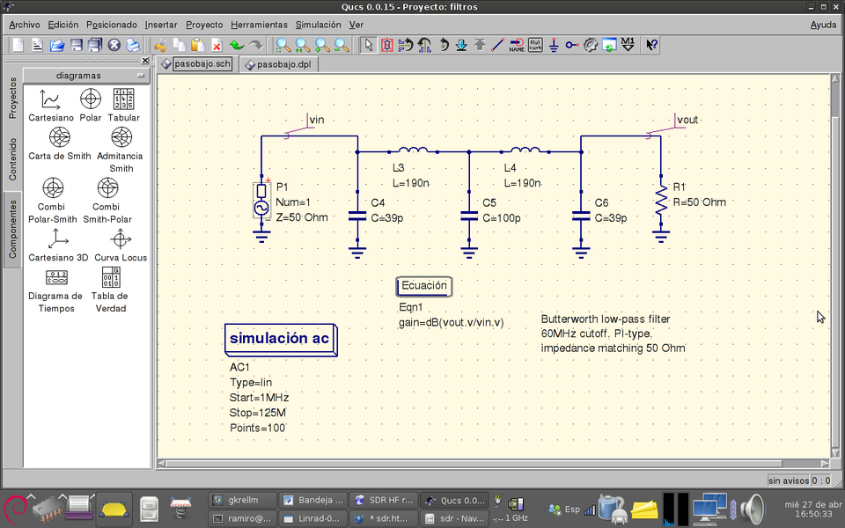
Task: Toggle the Set Marker M1 tool
Action: coord(628,44)
